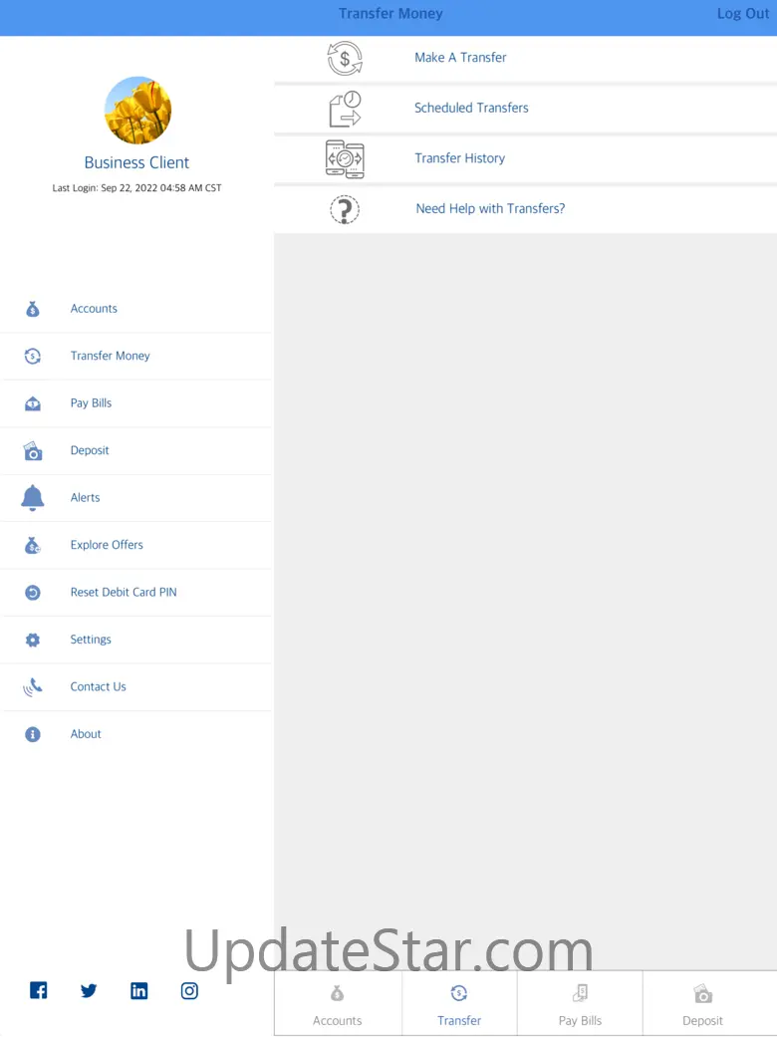777x1037 pixels.
Task: Select Deposit in the side menu
Action: (x=136, y=451)
